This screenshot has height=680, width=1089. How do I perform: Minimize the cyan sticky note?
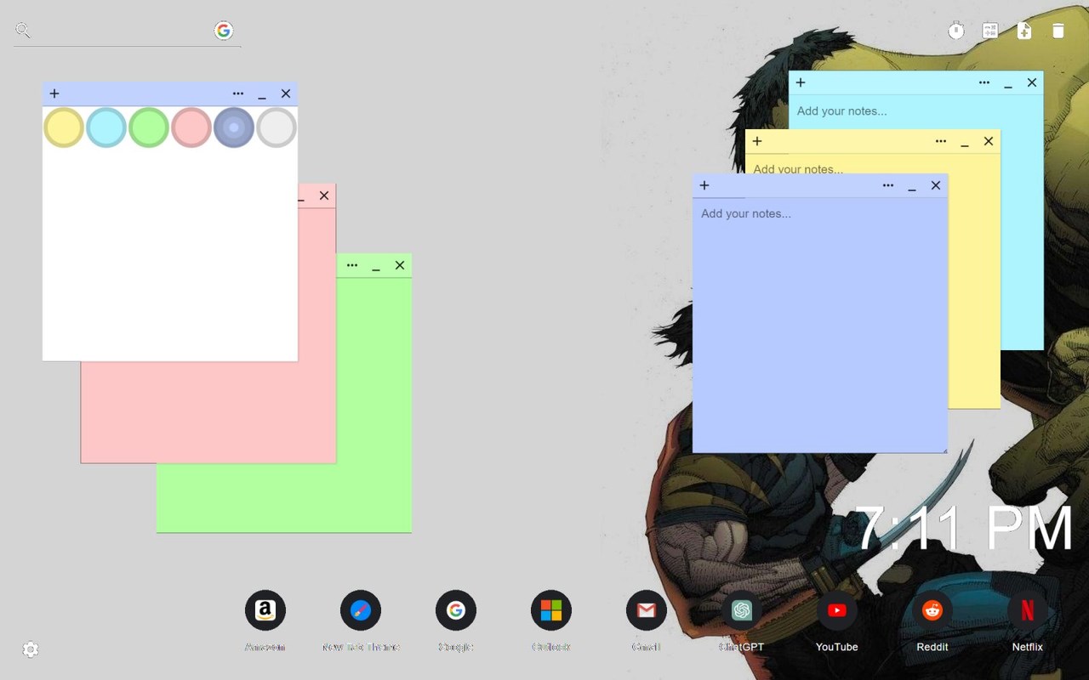point(1008,82)
